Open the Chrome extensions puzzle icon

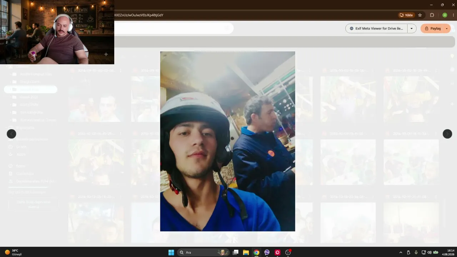(432, 15)
